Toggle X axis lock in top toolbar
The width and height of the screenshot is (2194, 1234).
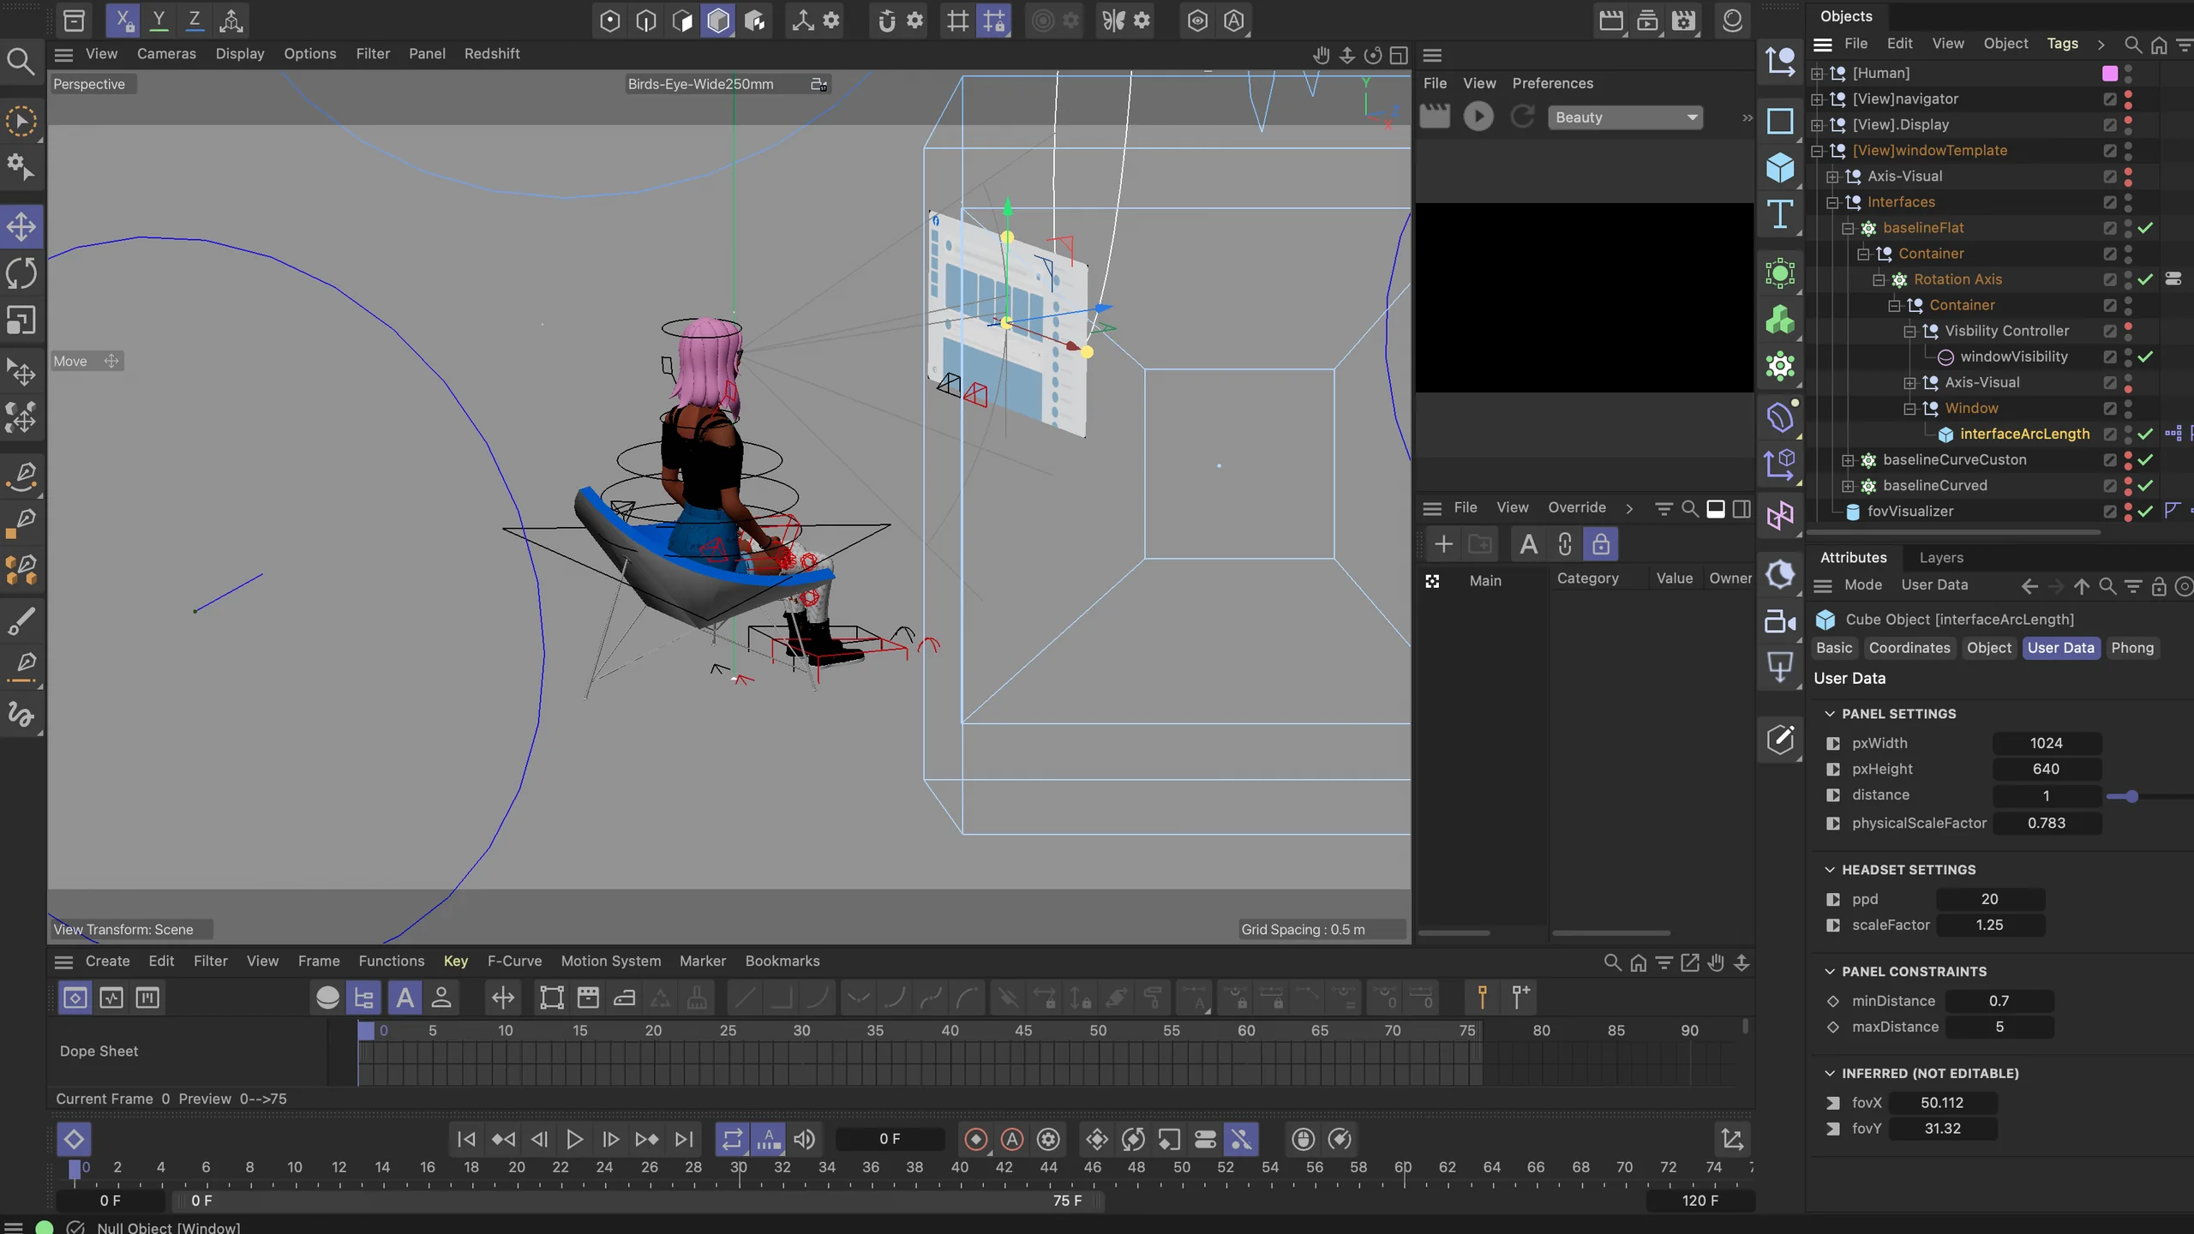123,21
